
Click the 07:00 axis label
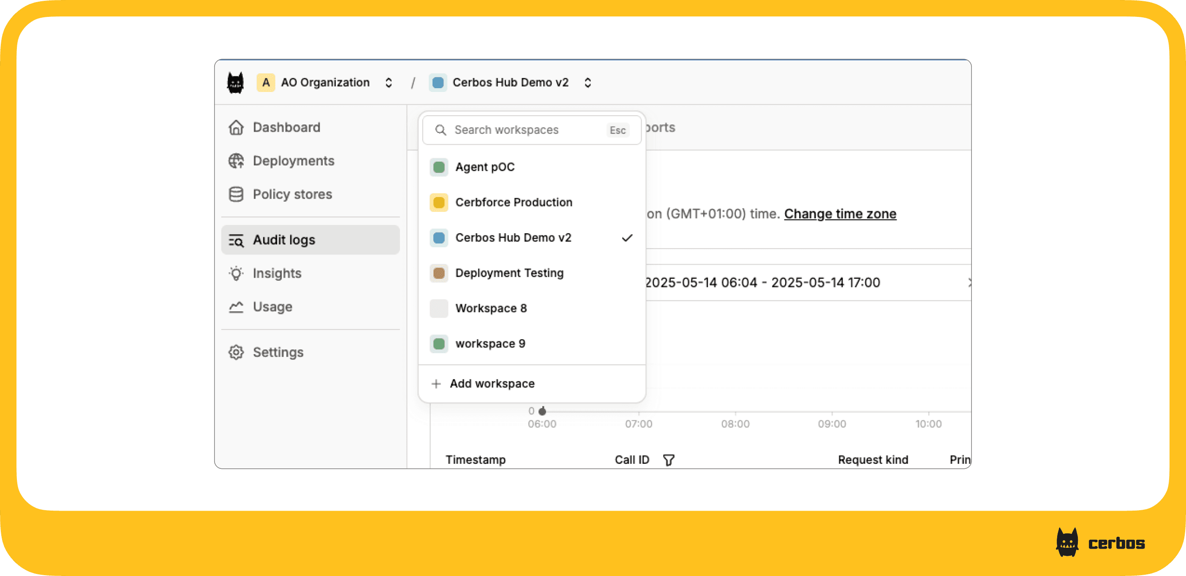pyautogui.click(x=639, y=424)
